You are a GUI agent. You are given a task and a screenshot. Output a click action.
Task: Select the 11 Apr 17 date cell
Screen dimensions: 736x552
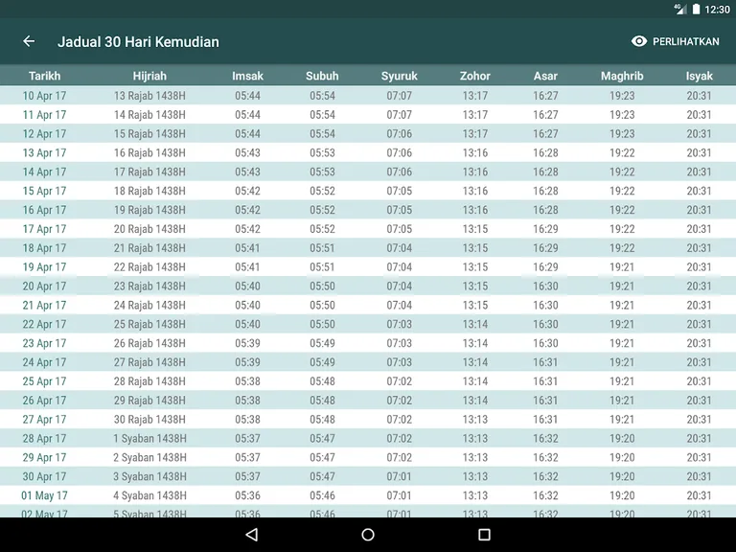[x=45, y=115]
